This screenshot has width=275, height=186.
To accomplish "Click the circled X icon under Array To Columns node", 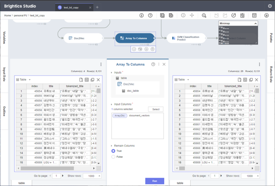I will point(134,49).
